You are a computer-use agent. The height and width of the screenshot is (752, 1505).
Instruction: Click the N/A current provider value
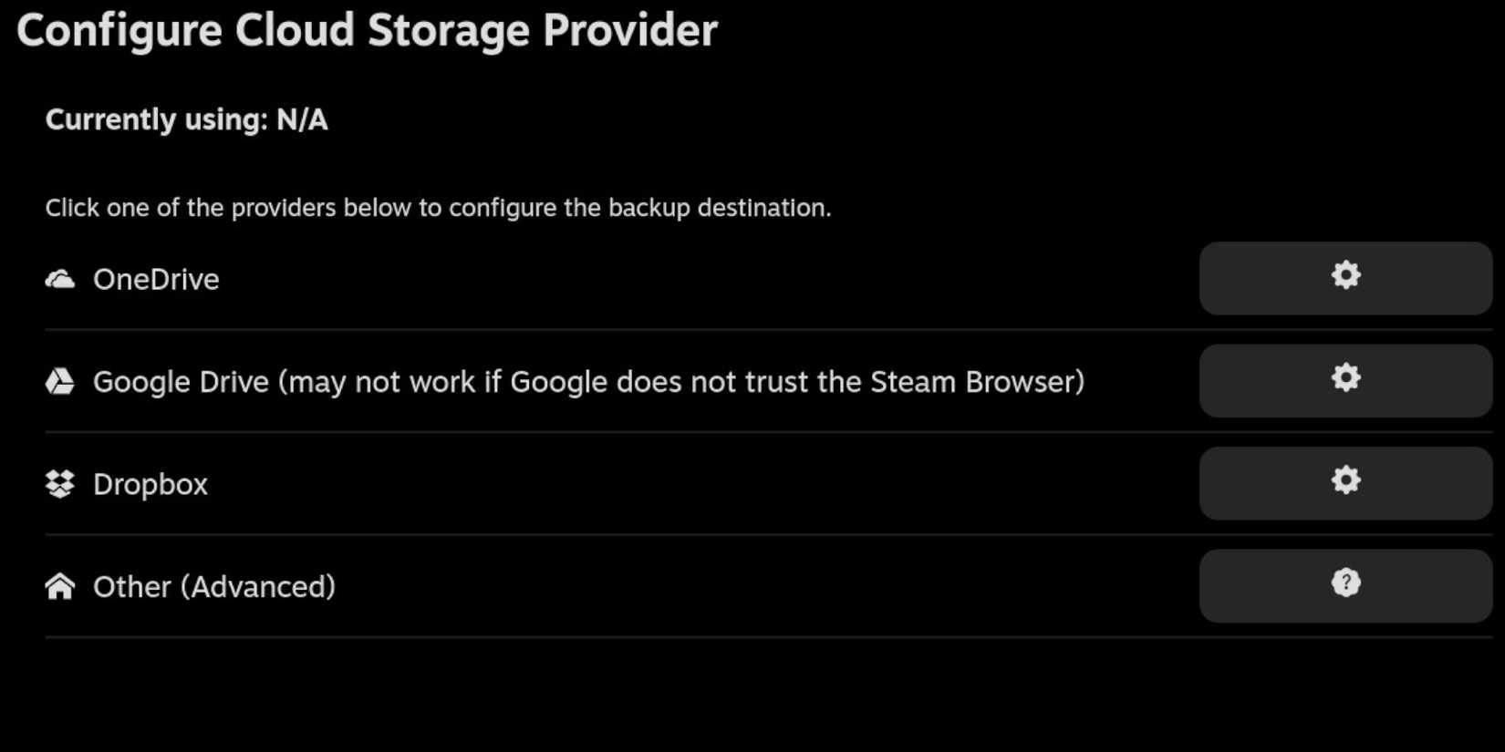tap(302, 119)
